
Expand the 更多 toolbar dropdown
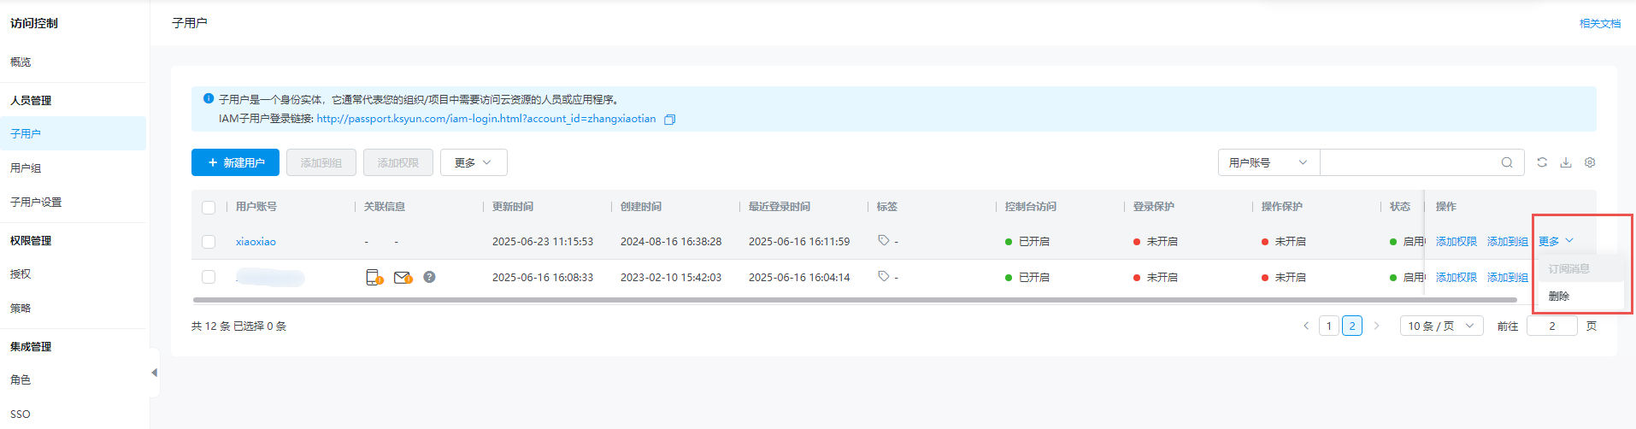(474, 162)
